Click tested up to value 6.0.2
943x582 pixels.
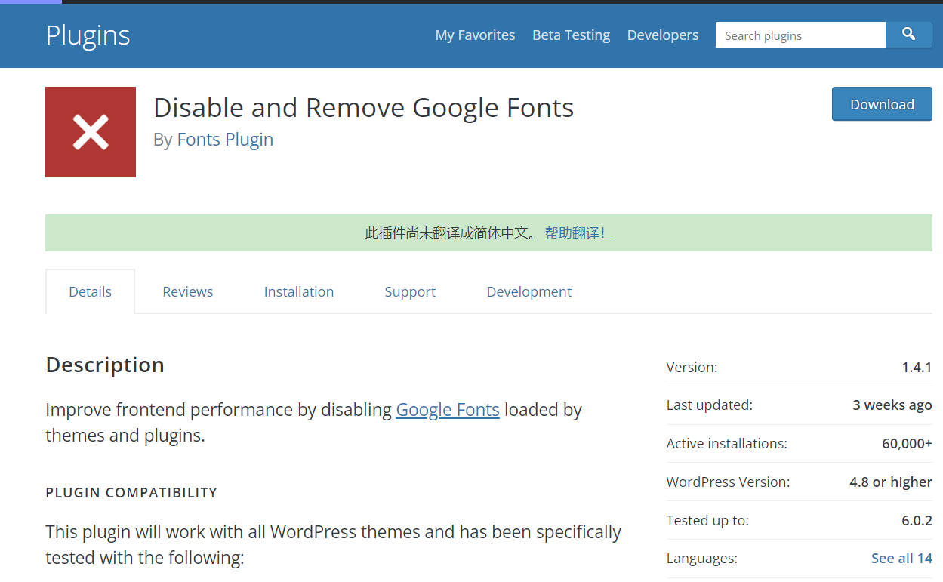[x=917, y=521]
